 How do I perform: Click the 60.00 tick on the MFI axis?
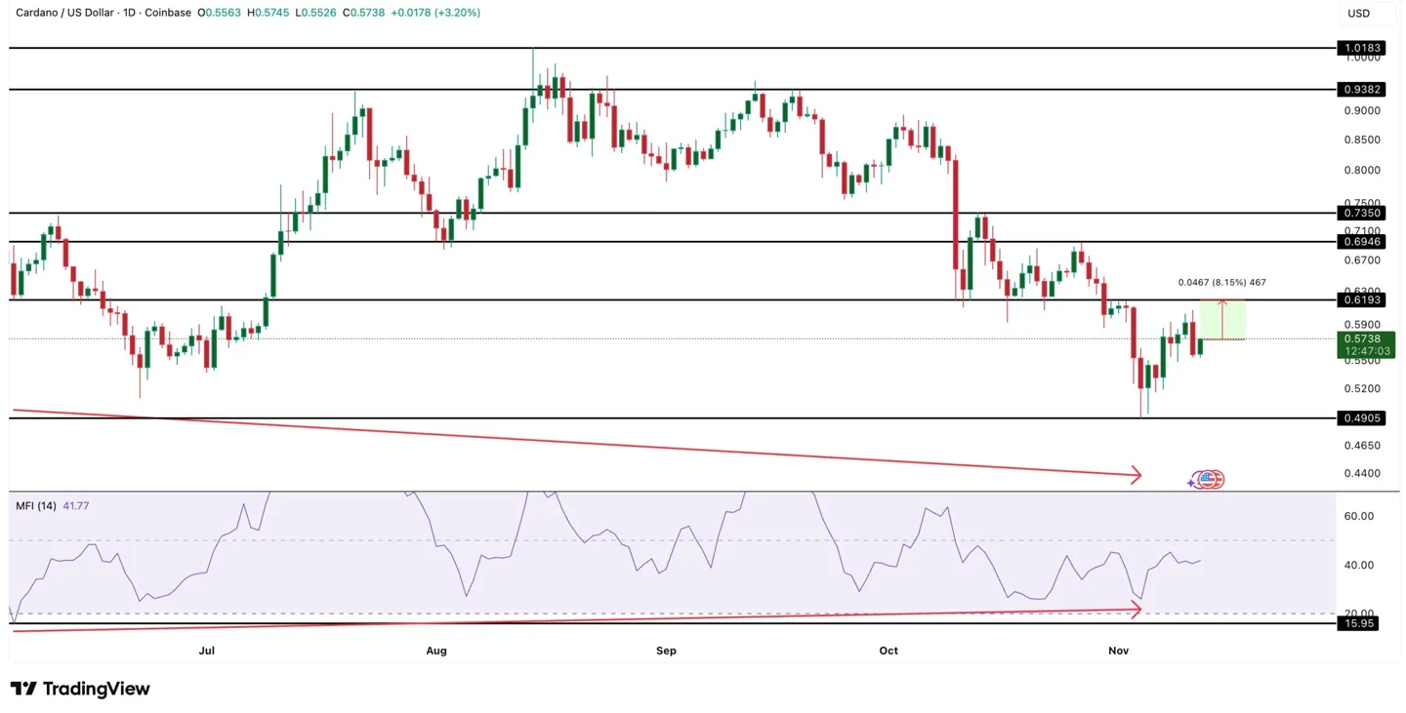point(1359,516)
